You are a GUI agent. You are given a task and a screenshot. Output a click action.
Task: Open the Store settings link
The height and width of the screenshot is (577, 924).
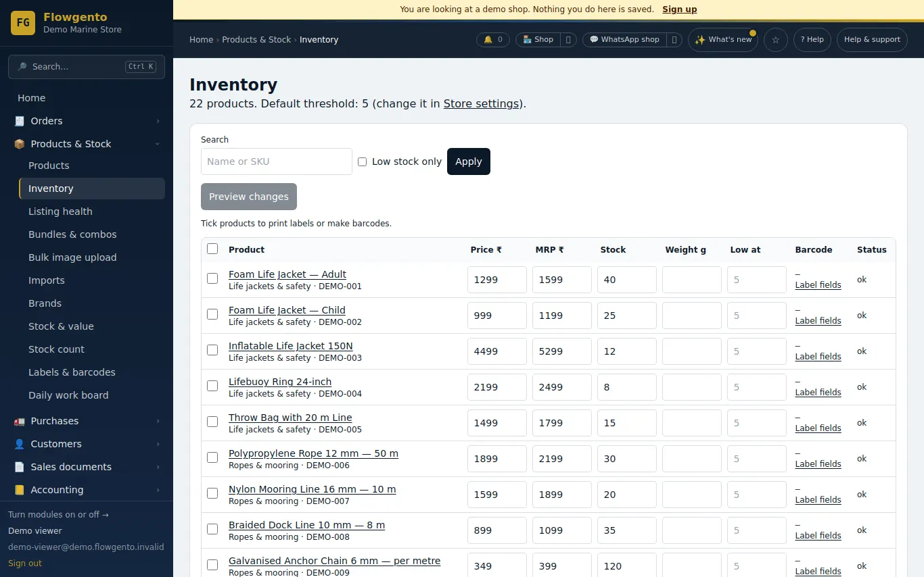482,104
